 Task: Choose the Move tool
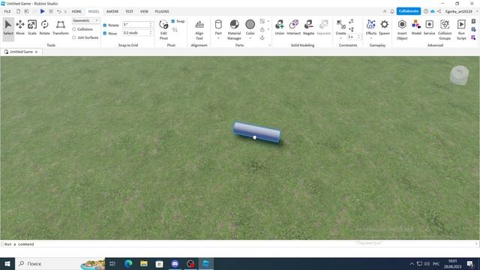pyautogui.click(x=20, y=28)
